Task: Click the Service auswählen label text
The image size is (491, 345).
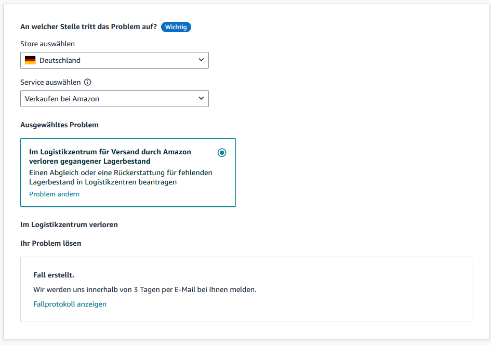Action: pyautogui.click(x=50, y=82)
